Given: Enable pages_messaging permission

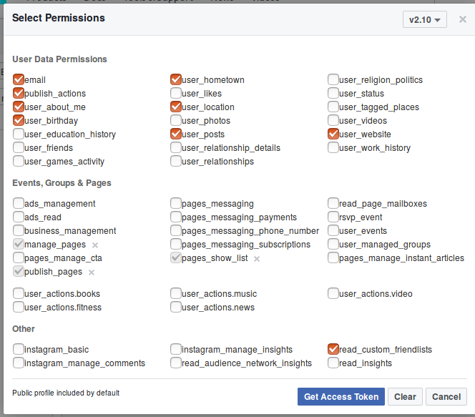Looking at the screenshot, I should 176,204.
